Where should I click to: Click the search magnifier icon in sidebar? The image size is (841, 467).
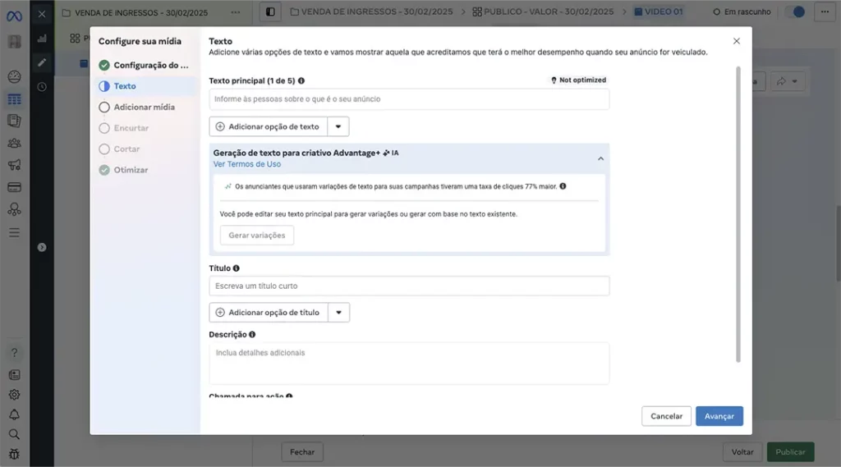point(14,434)
